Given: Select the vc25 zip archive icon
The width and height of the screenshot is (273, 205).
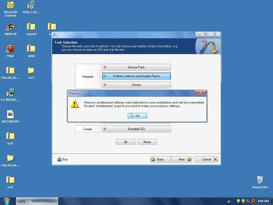Looking at the screenshot, I should click(10, 139).
